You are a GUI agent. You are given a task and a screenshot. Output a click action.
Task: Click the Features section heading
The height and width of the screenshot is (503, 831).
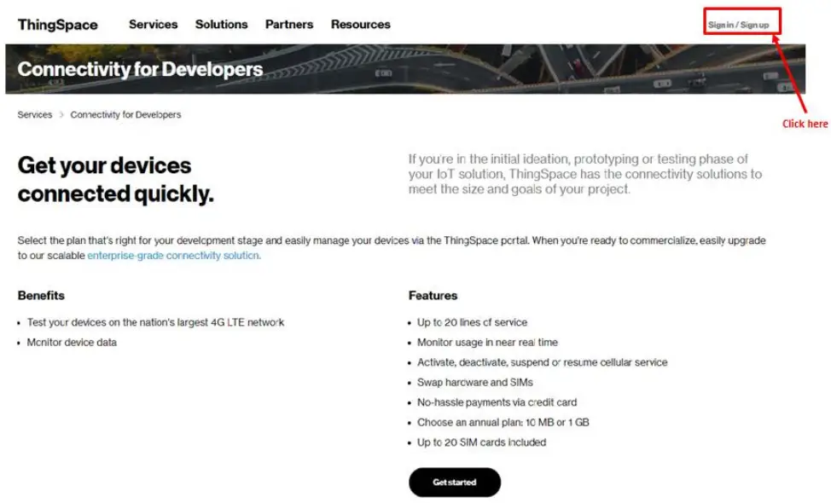[433, 295]
